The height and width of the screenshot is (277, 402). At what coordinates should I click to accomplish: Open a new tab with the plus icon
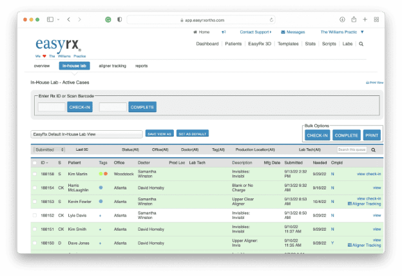(365, 19)
